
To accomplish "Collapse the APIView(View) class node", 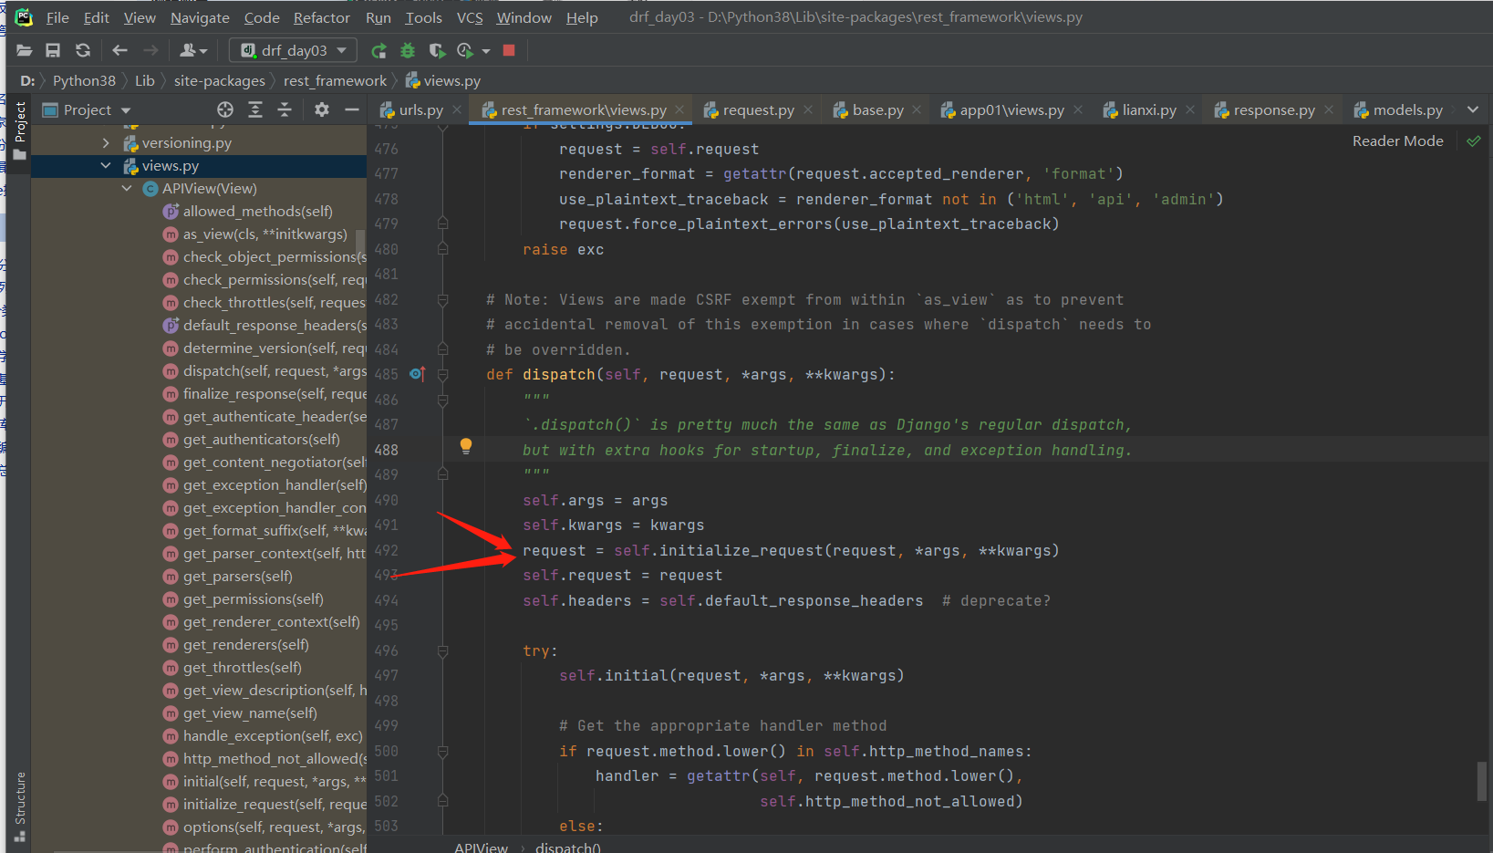I will 127,189.
